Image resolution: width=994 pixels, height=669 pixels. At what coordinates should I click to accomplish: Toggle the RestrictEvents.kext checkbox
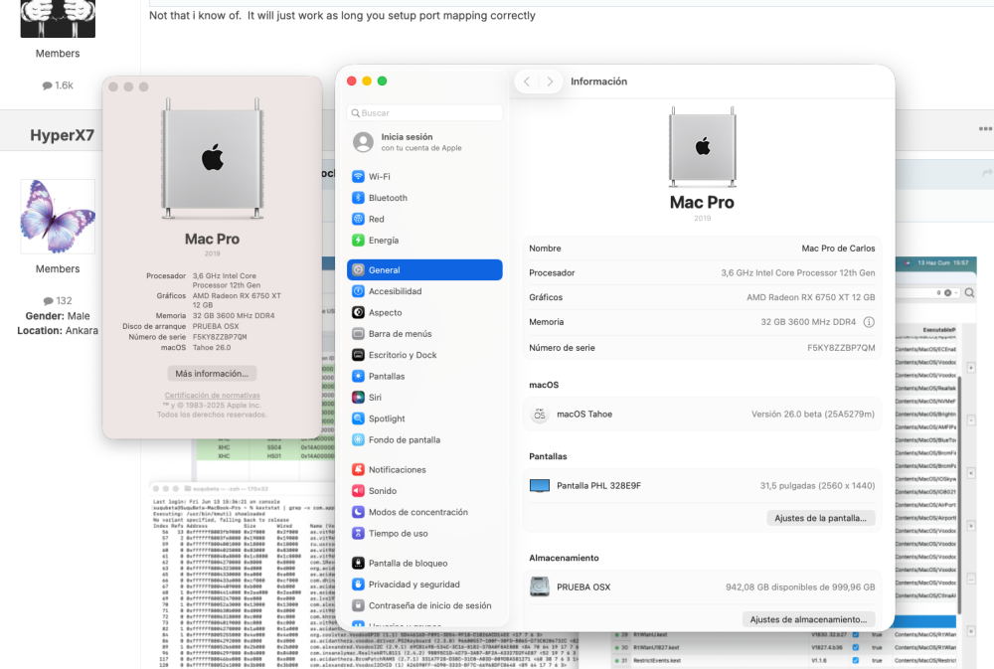(855, 660)
